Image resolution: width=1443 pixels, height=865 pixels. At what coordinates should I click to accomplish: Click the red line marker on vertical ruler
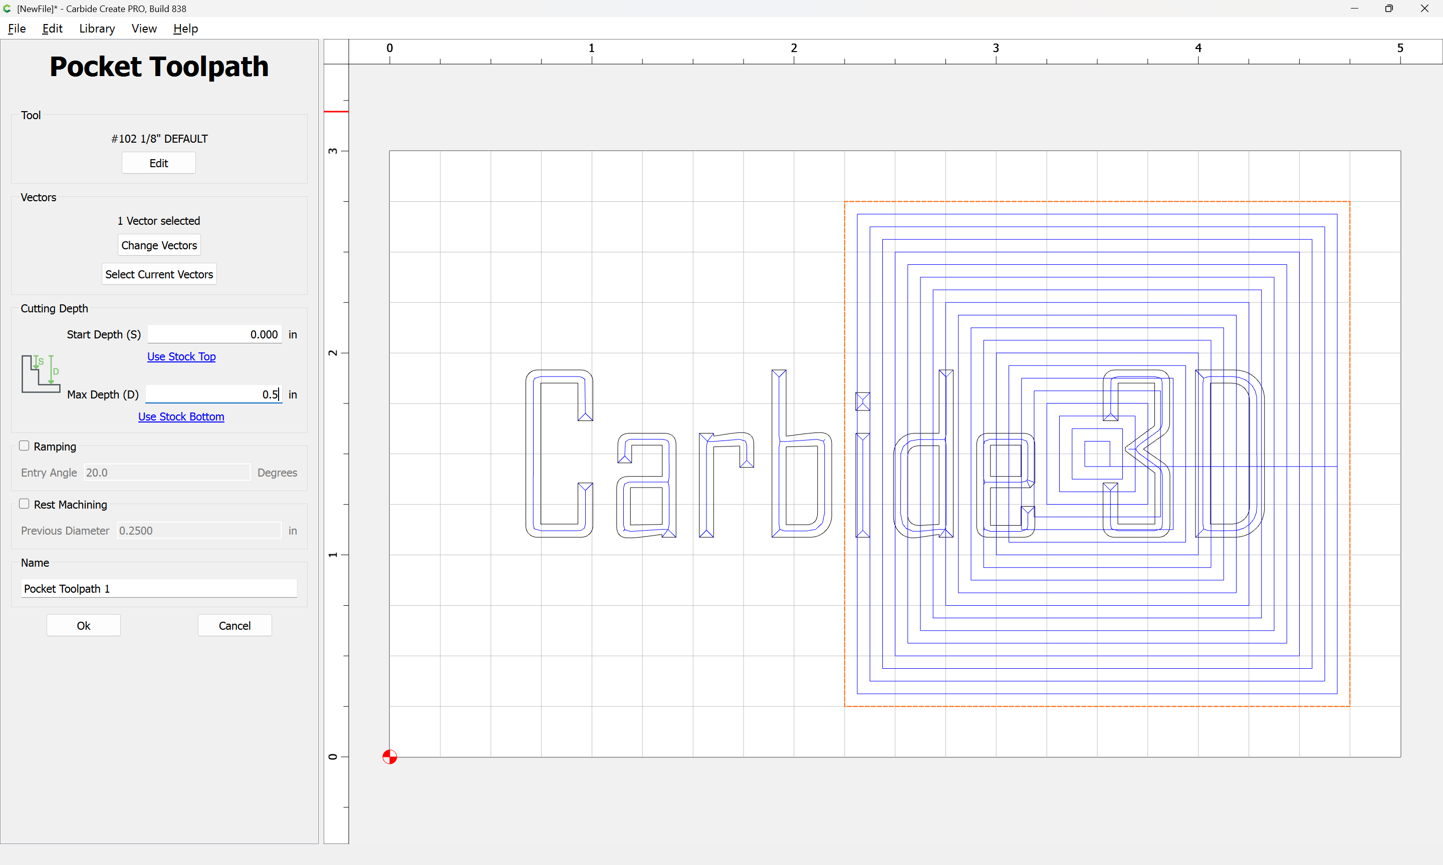tap(336, 111)
